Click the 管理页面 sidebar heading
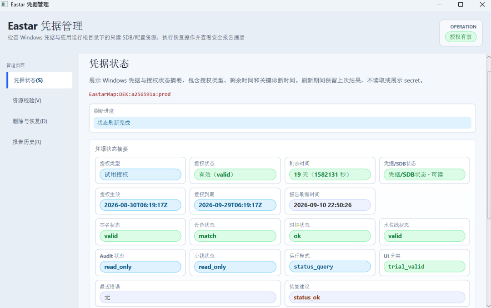The width and height of the screenshot is (491, 308). point(15,65)
